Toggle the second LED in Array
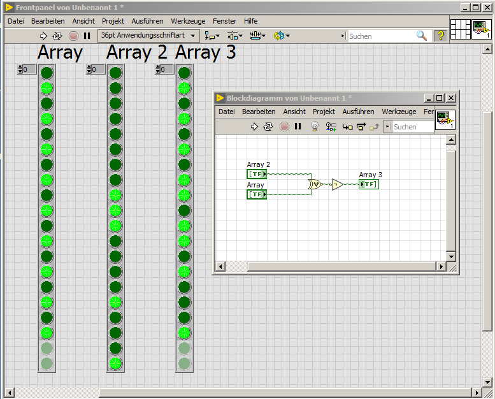This screenshot has height=399, width=495. tap(47, 87)
